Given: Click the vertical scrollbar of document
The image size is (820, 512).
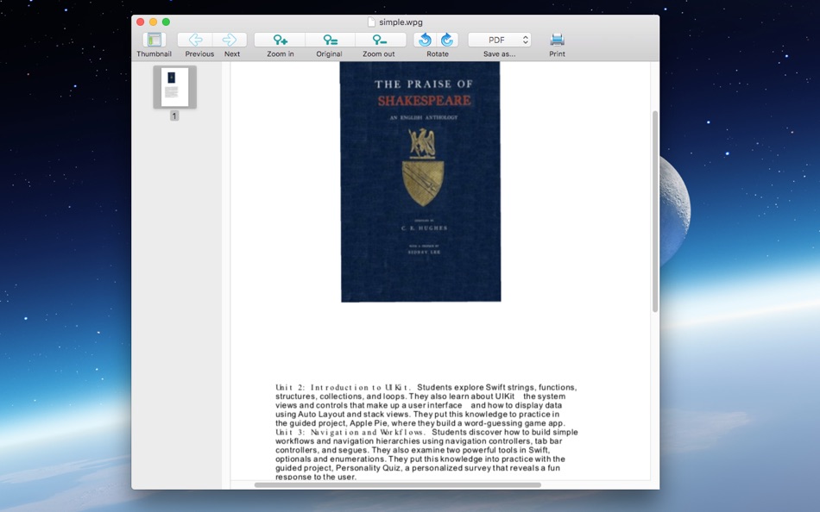Looking at the screenshot, I should click(x=655, y=211).
